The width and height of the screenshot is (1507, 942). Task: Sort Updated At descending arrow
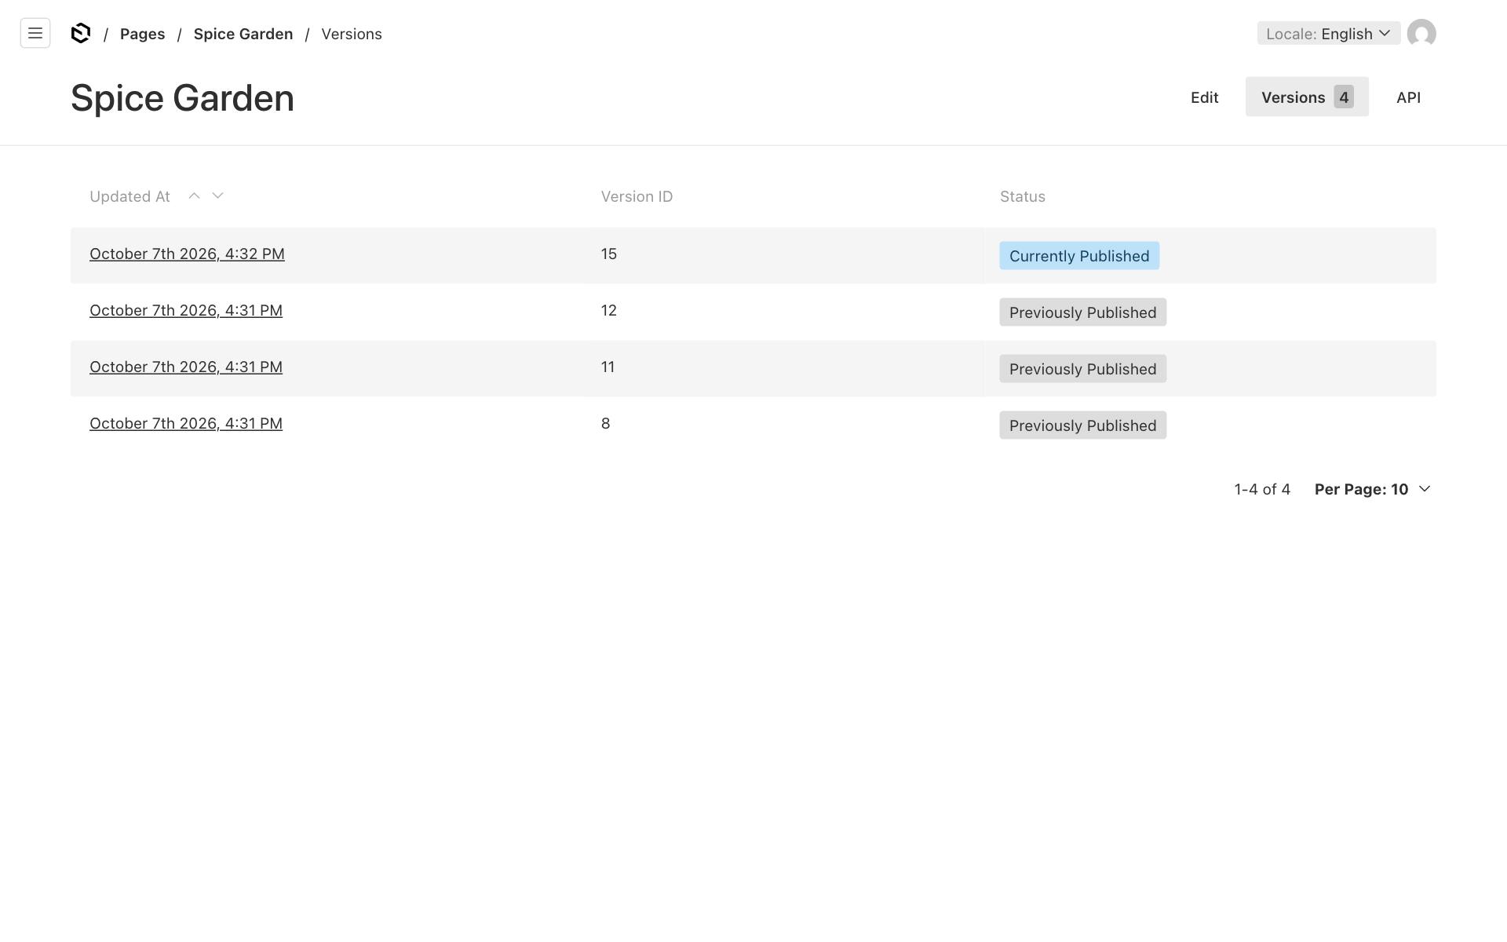coord(218,195)
